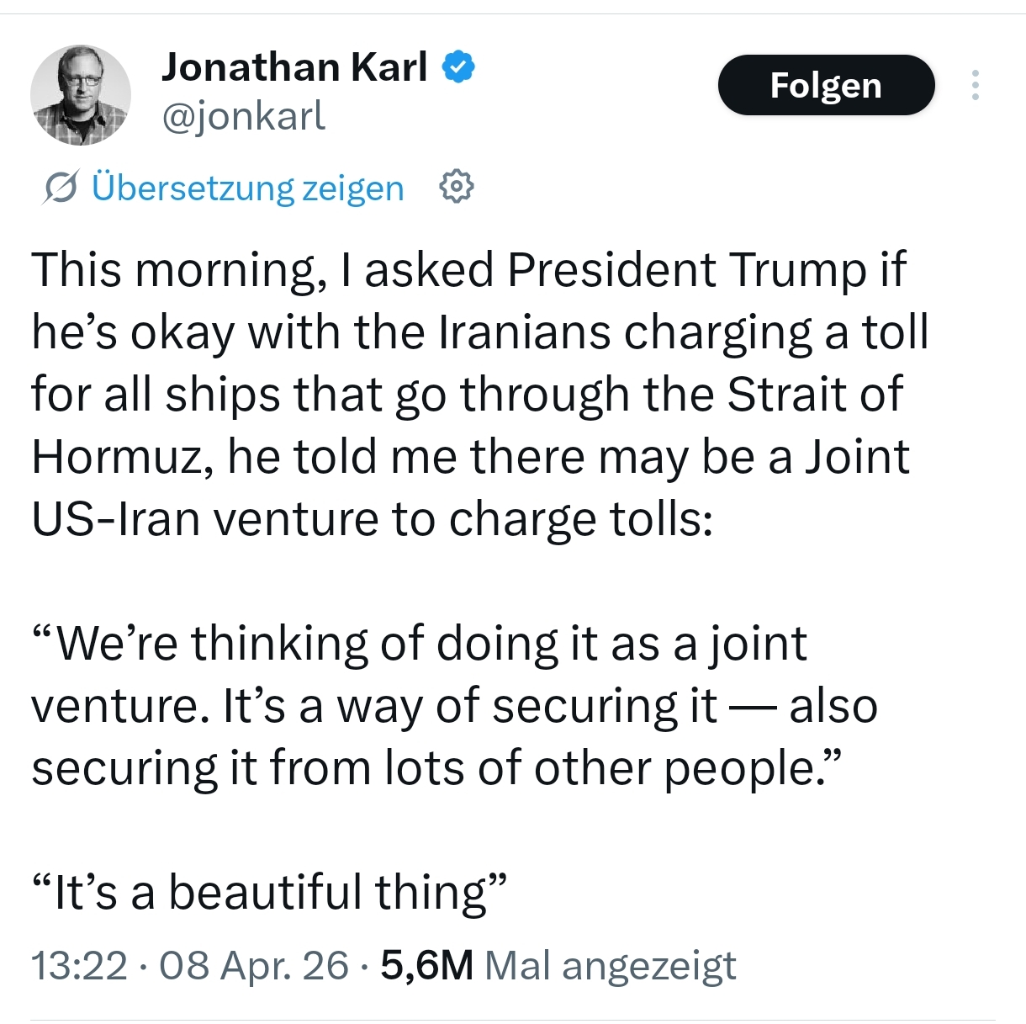Click the 5,6M view count
The image size is (1026, 1024).
[426, 965]
